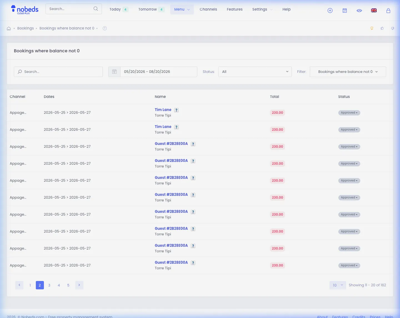Sort by Name column header

point(160,97)
